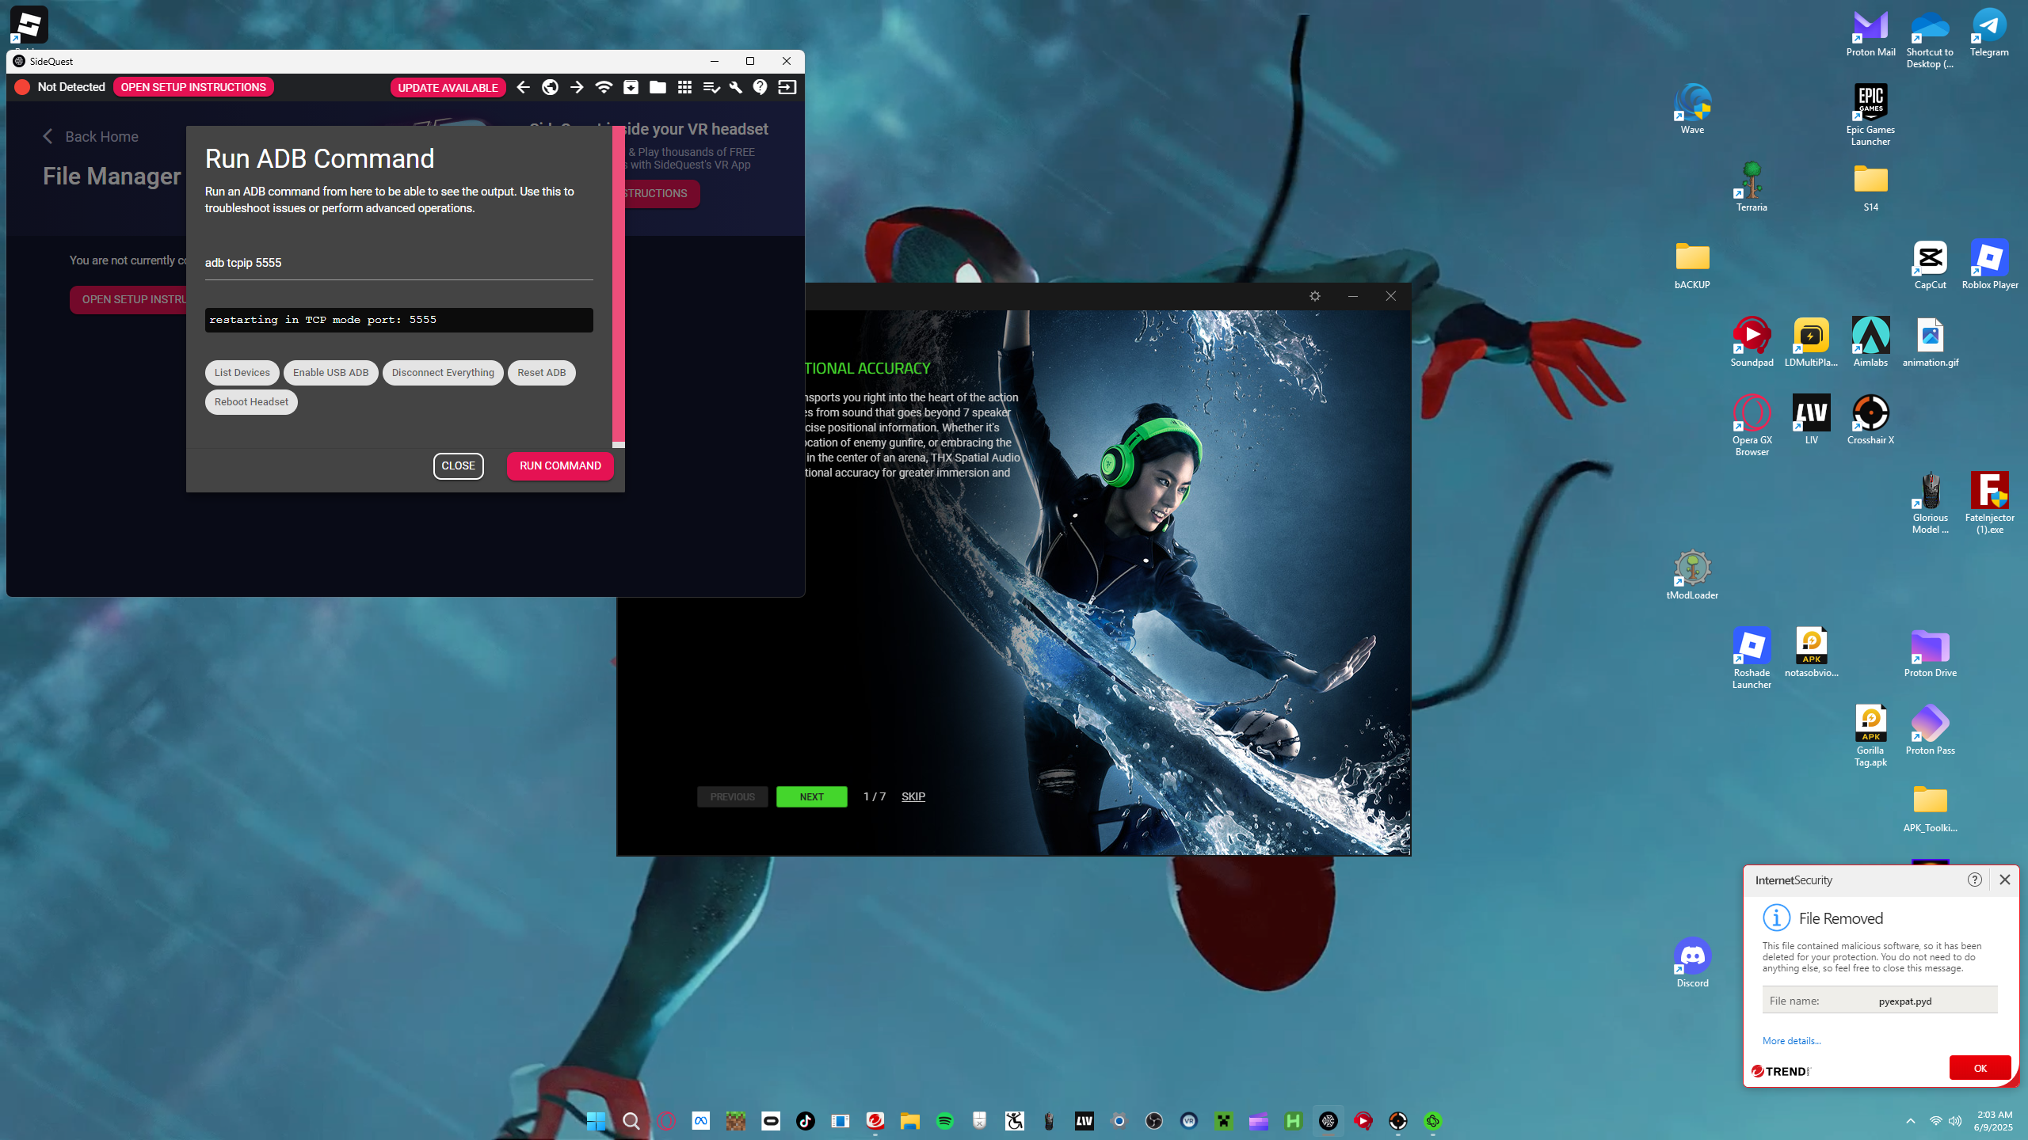The height and width of the screenshot is (1140, 2028).
Task: Open the tasks checklist icon
Action: pos(711,87)
